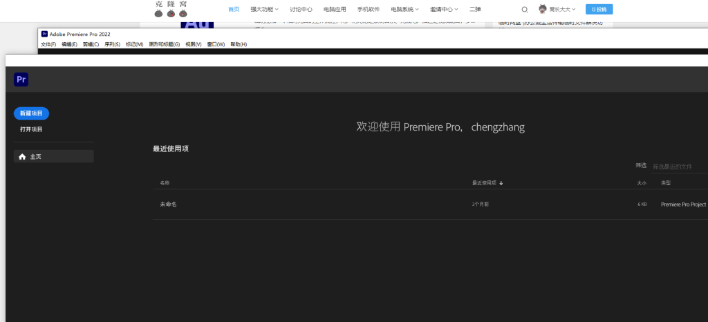Open the 窗口(W) menu
The image size is (708, 322).
[216, 44]
